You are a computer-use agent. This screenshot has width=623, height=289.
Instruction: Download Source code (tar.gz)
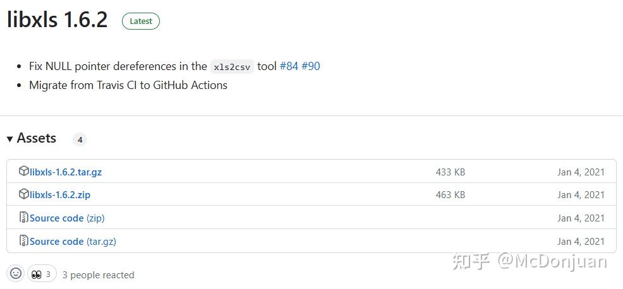coord(73,242)
